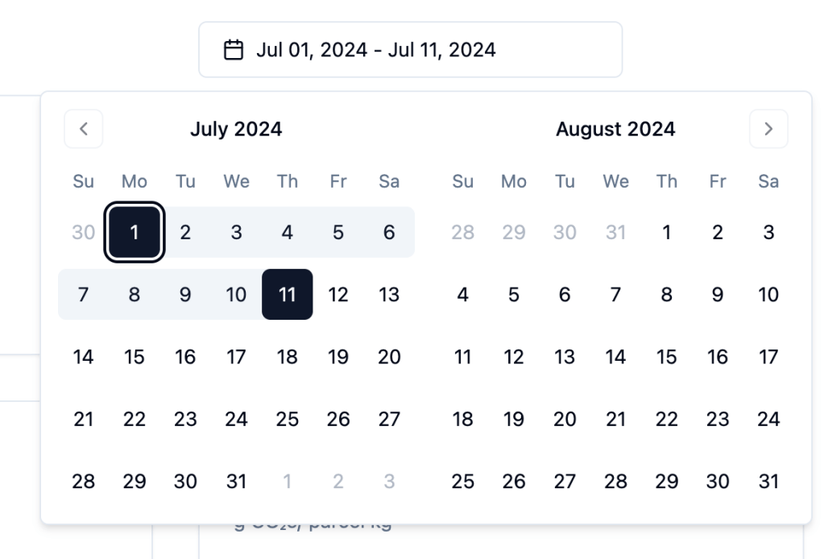Viewport: 824px width, 559px height.
Task: Select August 1 in the calendar
Action: pos(667,233)
